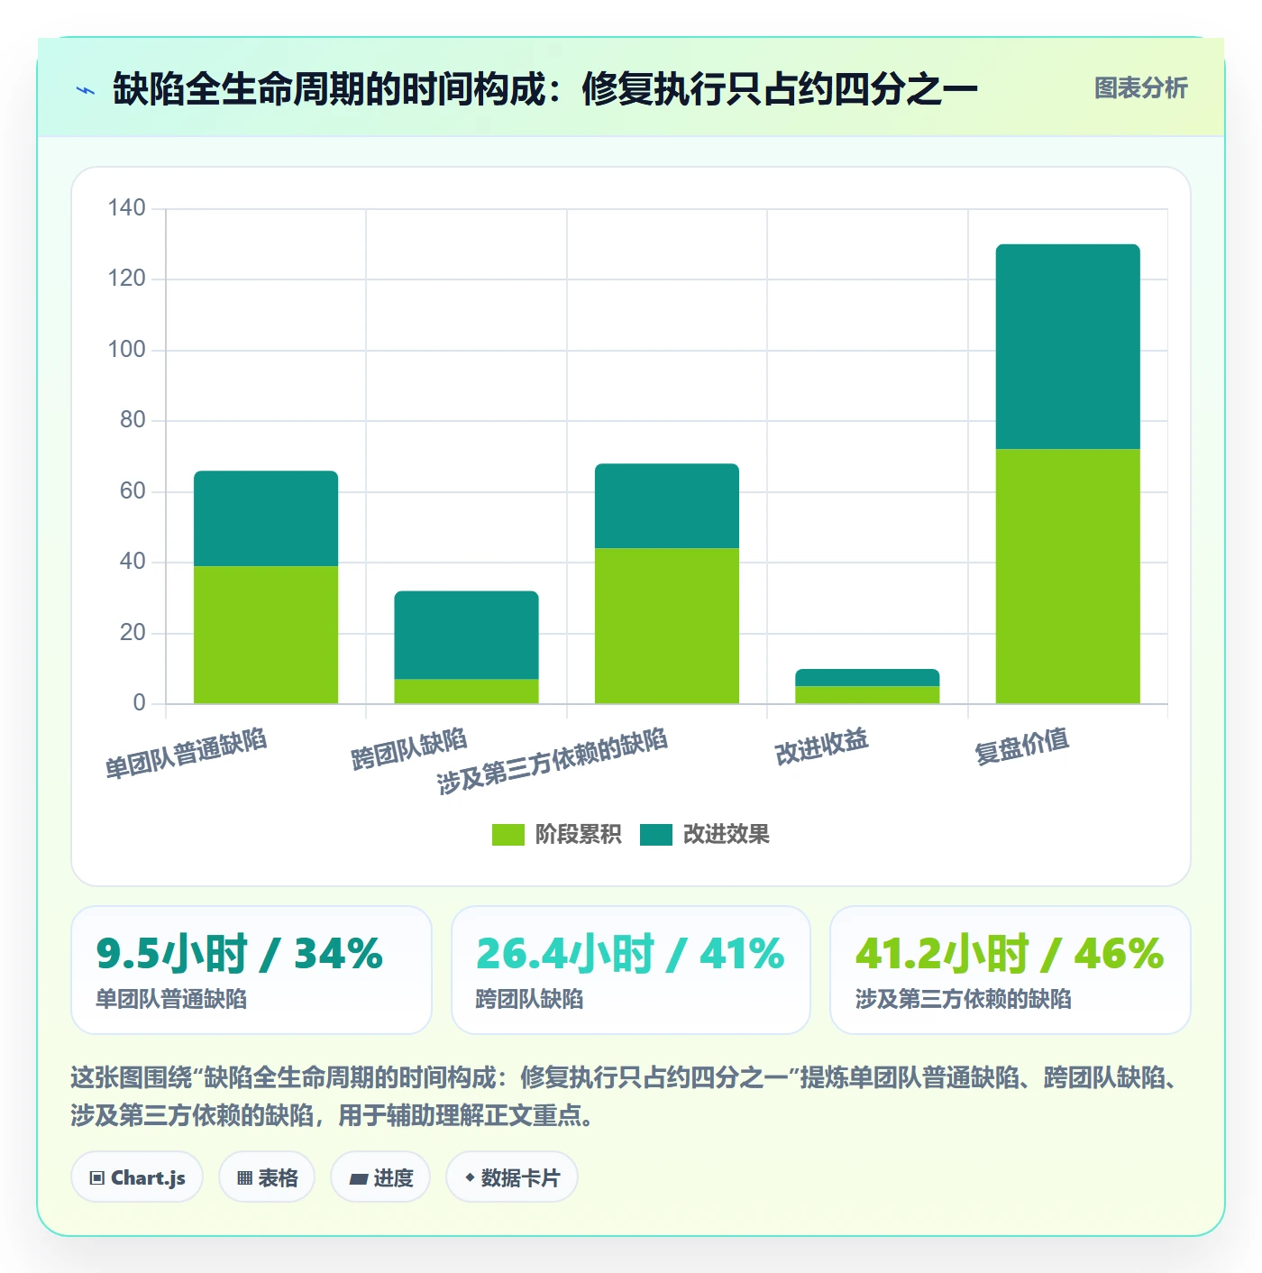Click the 涉及第三方依赖的缺陷 caption in the third data card

click(963, 999)
